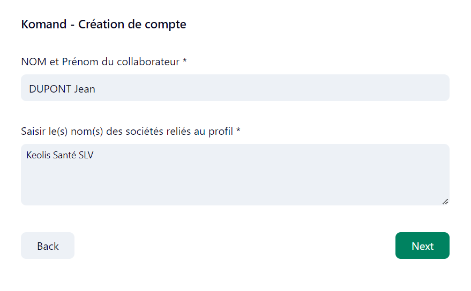Place cursor on 'DUPONT' in name field
The width and height of the screenshot is (471, 291).
point(50,89)
